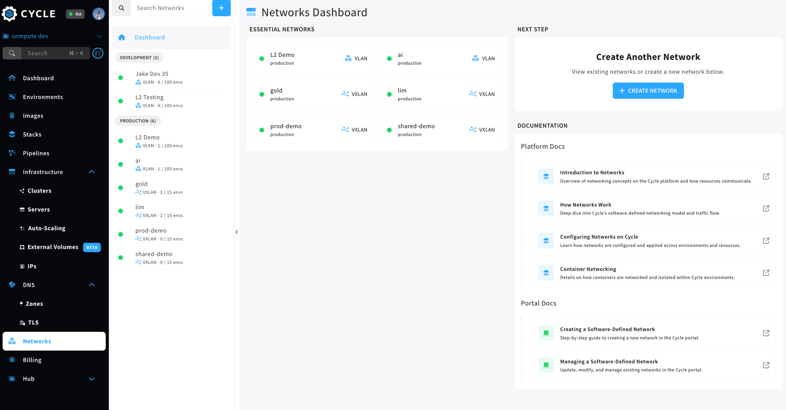Click the PRODUCTION (6) group label

pyautogui.click(x=138, y=121)
